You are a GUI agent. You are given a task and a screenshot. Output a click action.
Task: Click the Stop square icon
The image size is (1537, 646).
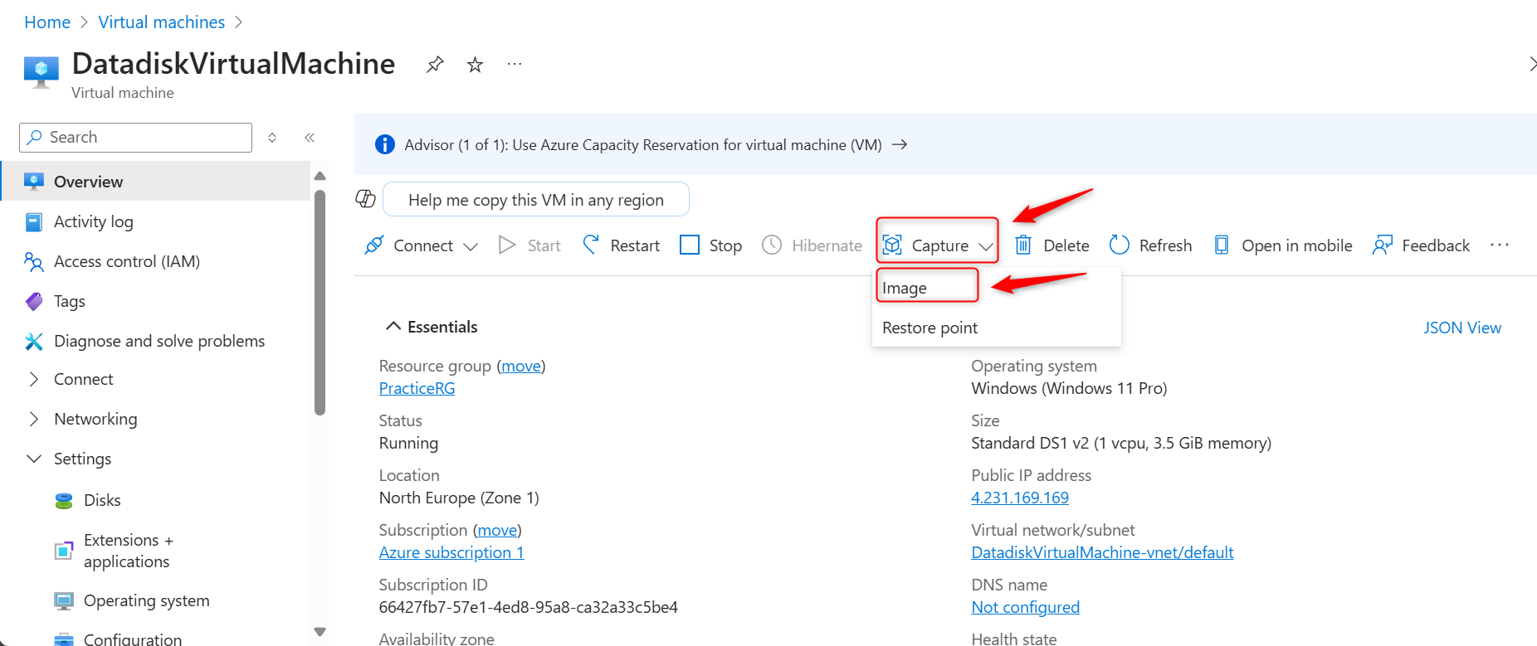(x=690, y=245)
